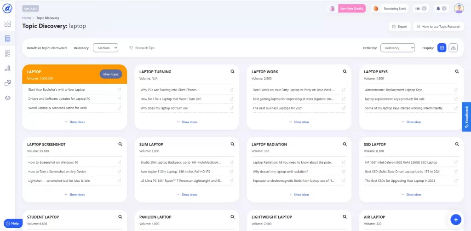Open the analytics chart sidebar icon

tap(7, 69)
